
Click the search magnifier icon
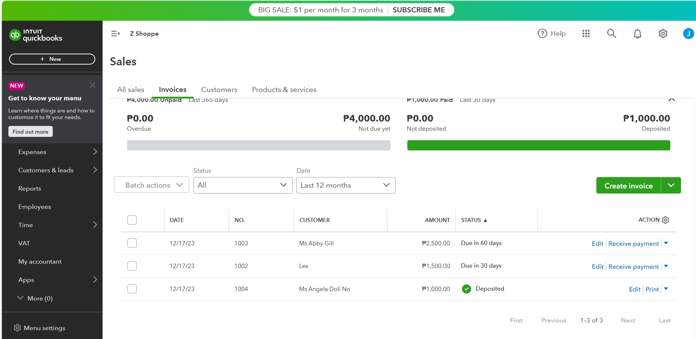tap(611, 34)
